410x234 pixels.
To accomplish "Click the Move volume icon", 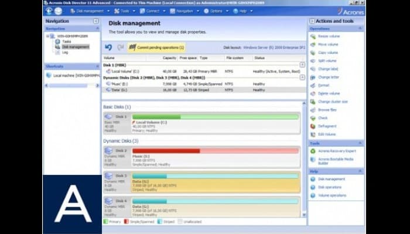I will (x=313, y=44).
